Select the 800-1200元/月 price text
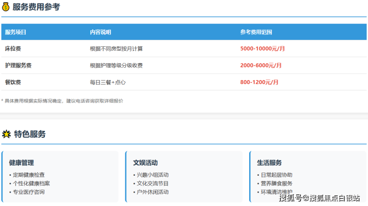Screen dimensions: 368x206 [x=259, y=82]
